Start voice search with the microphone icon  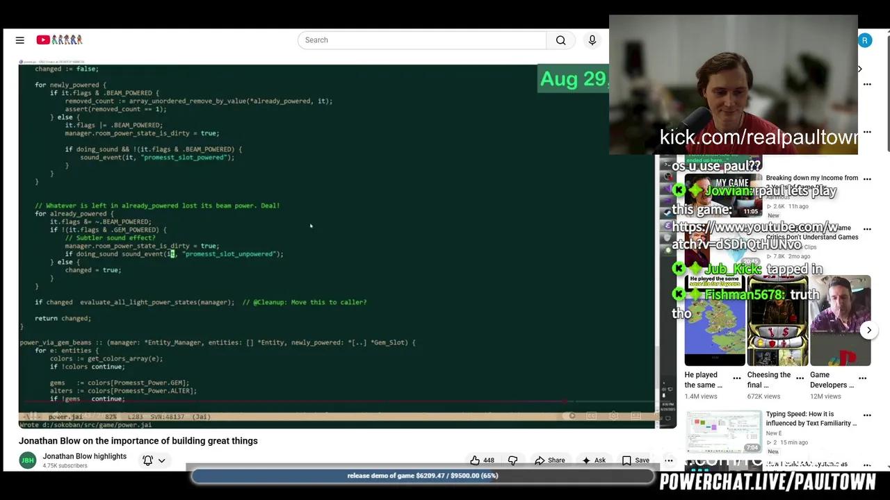coord(592,40)
